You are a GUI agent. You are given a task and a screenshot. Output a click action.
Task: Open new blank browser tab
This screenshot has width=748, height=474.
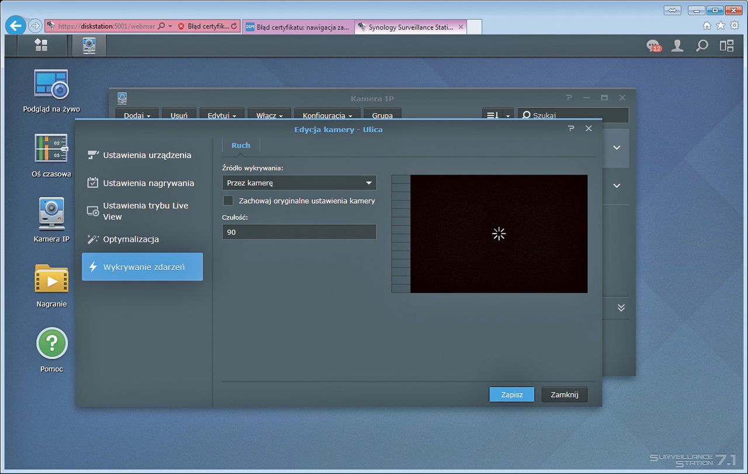[475, 27]
